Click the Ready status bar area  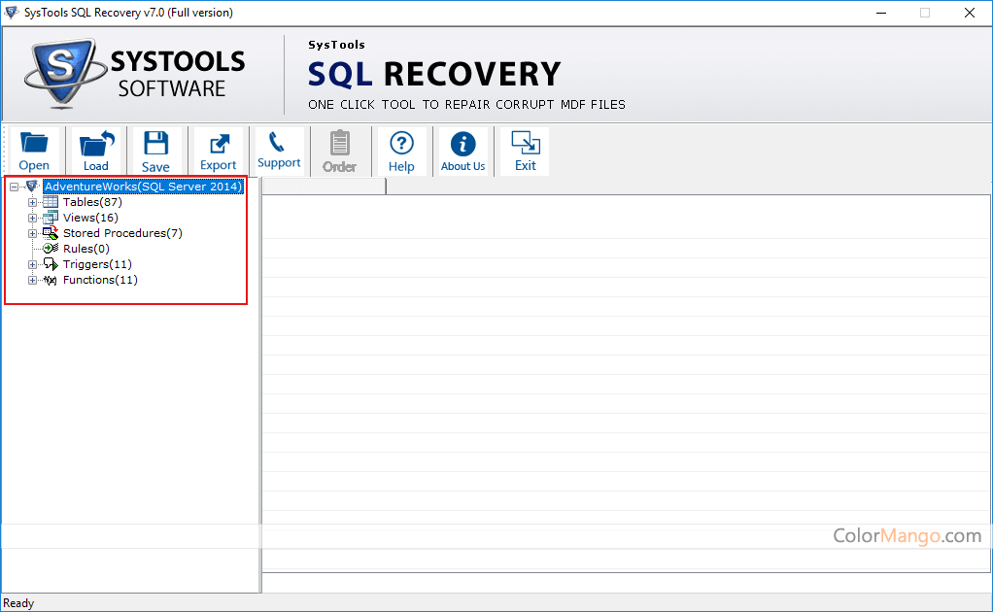[x=18, y=602]
